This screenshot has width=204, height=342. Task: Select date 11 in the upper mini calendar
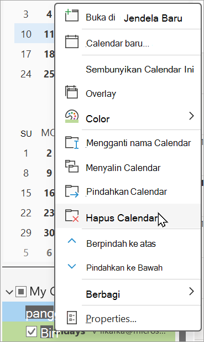49,34
